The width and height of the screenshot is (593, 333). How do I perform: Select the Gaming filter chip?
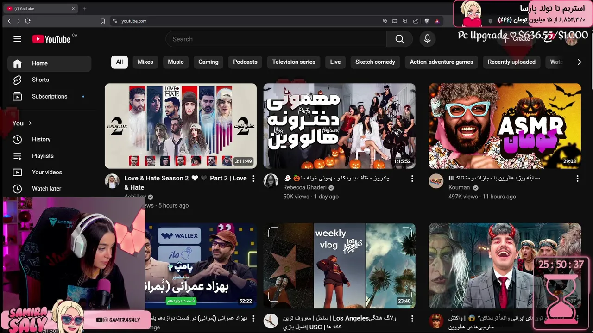click(x=208, y=62)
